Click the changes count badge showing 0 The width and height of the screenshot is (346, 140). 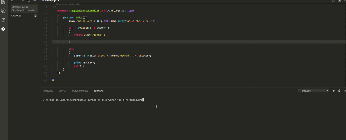[x=35, y=16]
